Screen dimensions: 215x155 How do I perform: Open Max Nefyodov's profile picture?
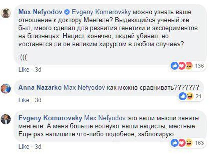coord(6,13)
